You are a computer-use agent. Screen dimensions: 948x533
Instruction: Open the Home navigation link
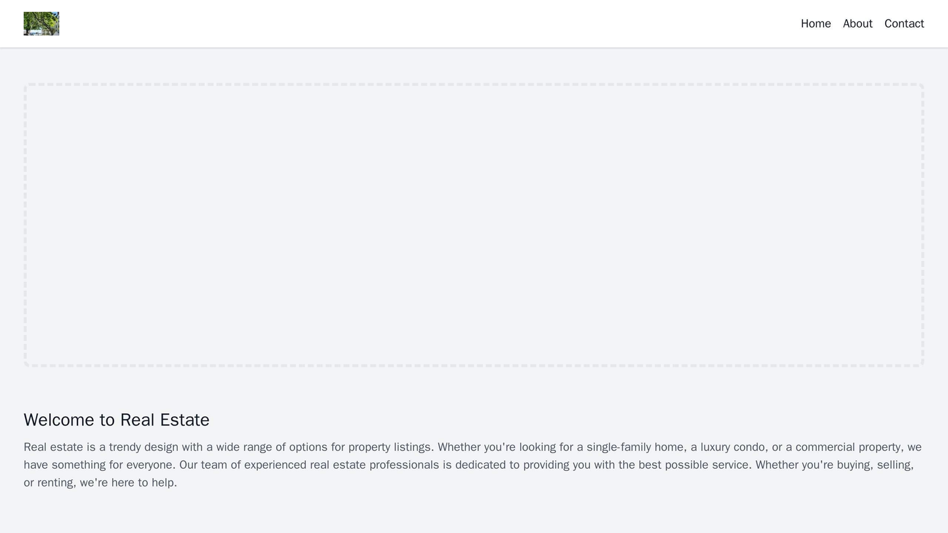click(815, 24)
